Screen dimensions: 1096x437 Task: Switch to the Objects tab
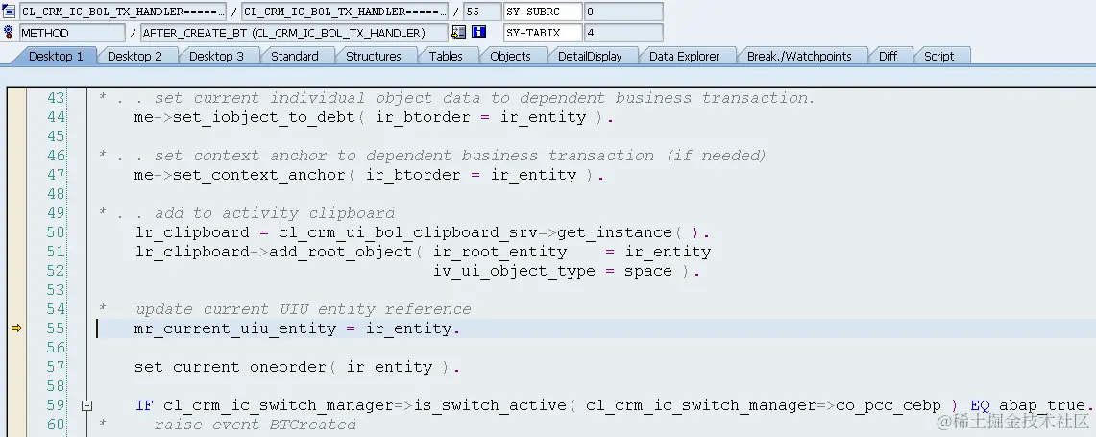(510, 56)
